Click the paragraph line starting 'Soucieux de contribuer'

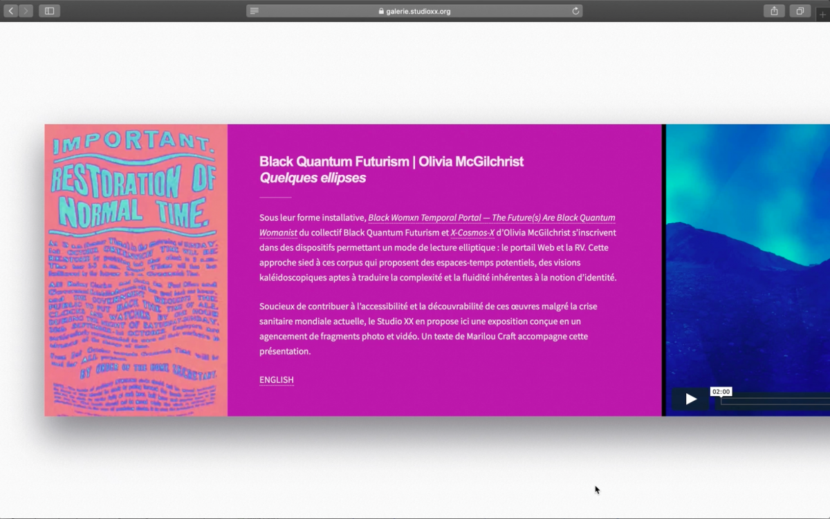pyautogui.click(x=428, y=306)
